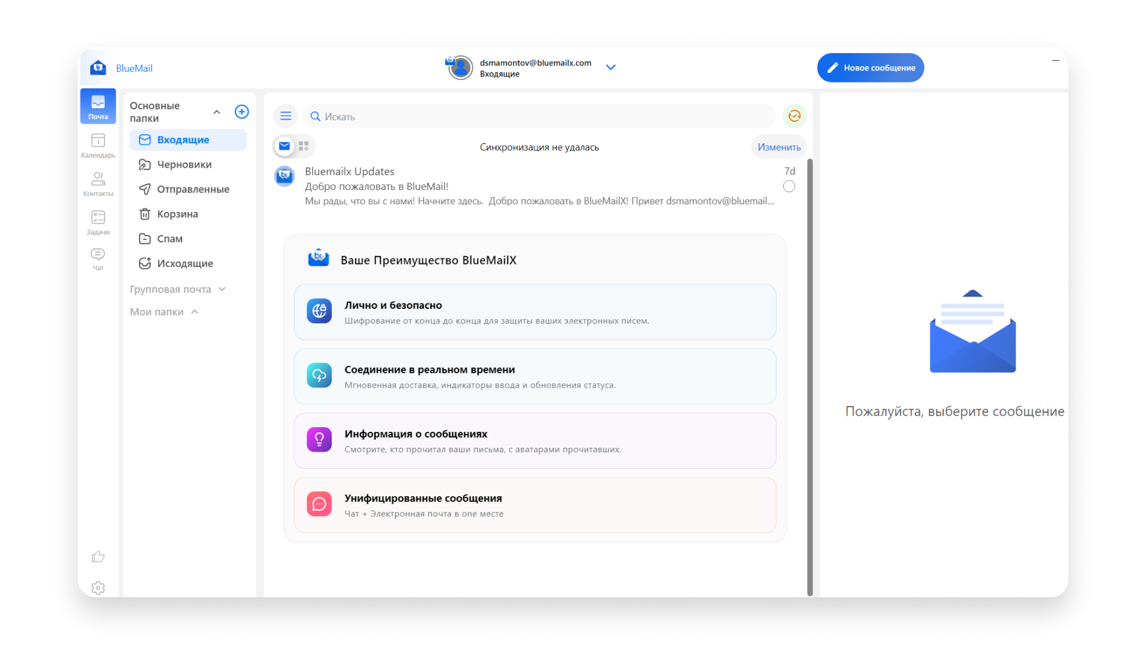Click the BlueMail app title text
Screen dimensions: 1146x645
134,68
